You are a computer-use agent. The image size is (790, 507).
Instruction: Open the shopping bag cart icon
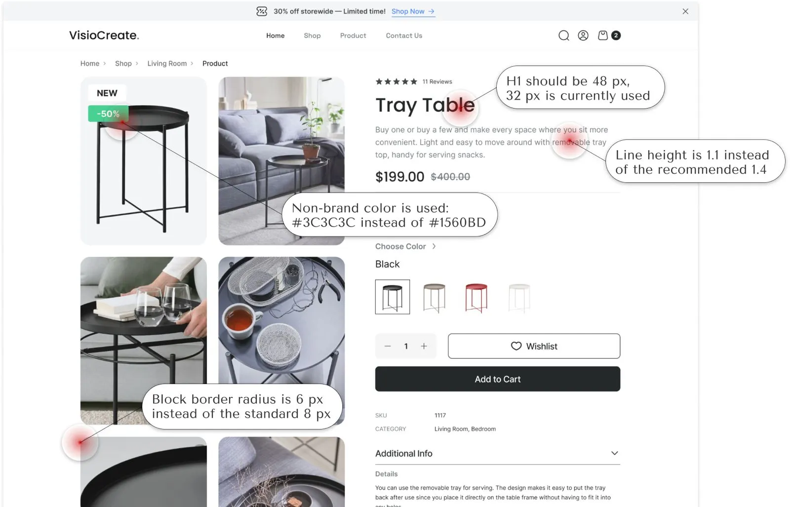point(603,36)
